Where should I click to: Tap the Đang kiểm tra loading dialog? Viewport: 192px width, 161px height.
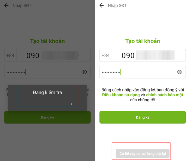(x=47, y=98)
